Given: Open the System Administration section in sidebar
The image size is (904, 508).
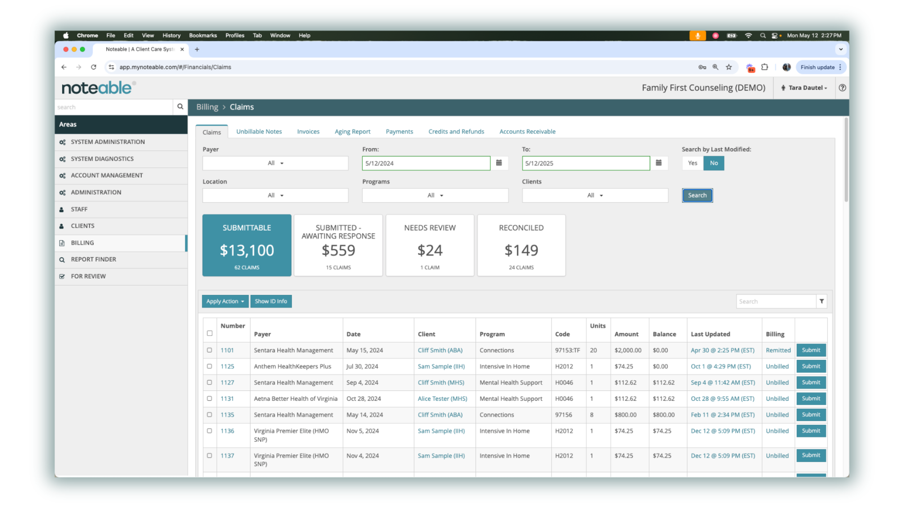Looking at the screenshot, I should tap(107, 142).
